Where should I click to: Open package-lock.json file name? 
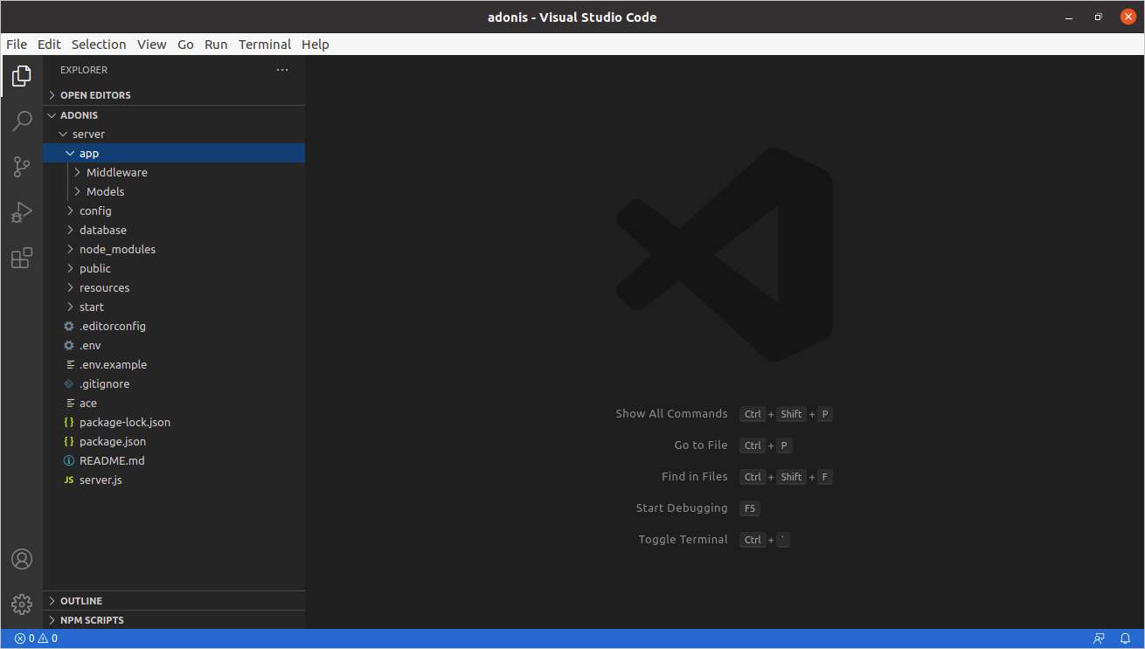[125, 422]
